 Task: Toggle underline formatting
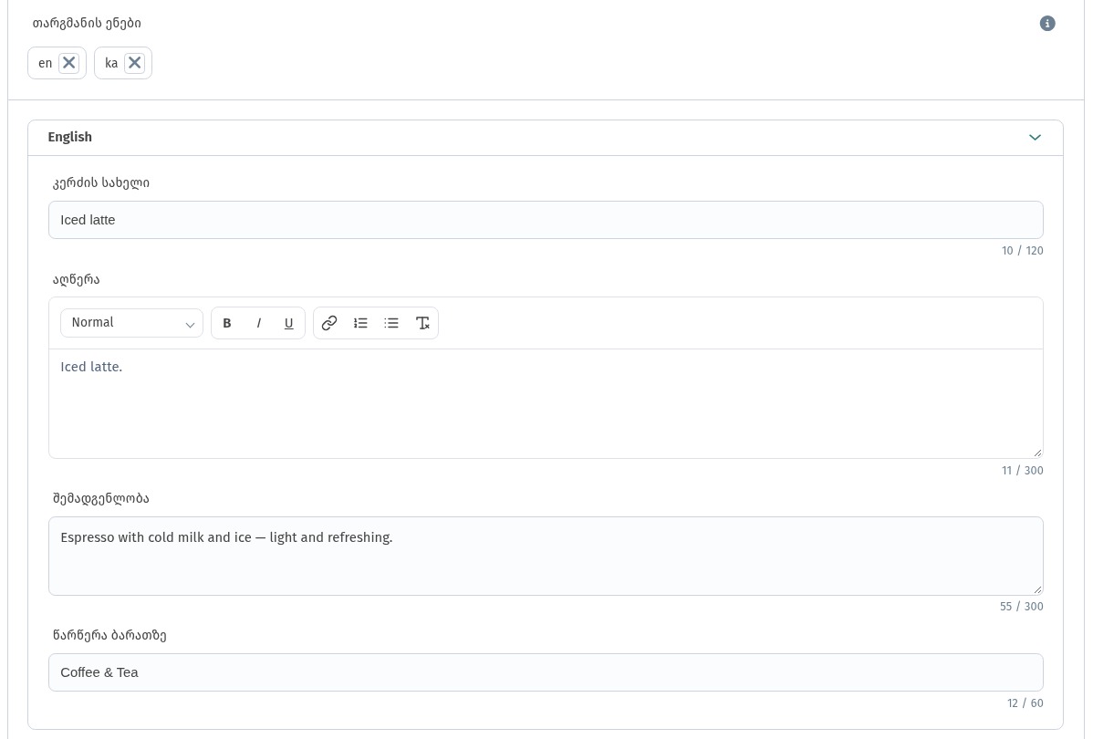288,323
